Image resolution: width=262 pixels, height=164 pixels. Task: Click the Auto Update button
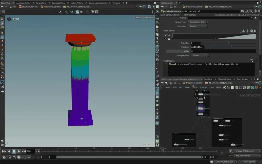[250, 162]
